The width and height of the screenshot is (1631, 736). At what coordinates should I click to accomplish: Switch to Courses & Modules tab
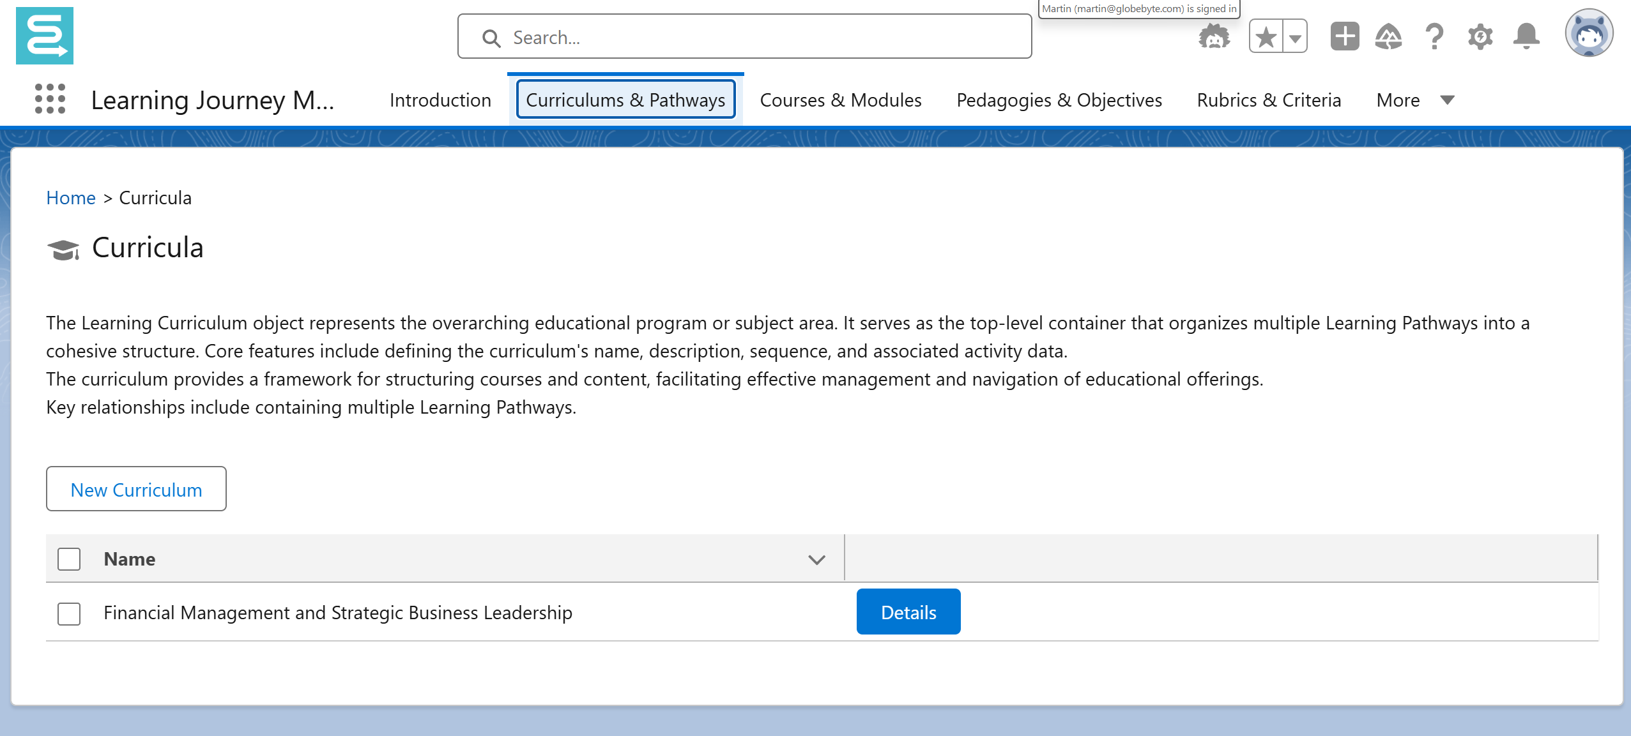(x=840, y=100)
